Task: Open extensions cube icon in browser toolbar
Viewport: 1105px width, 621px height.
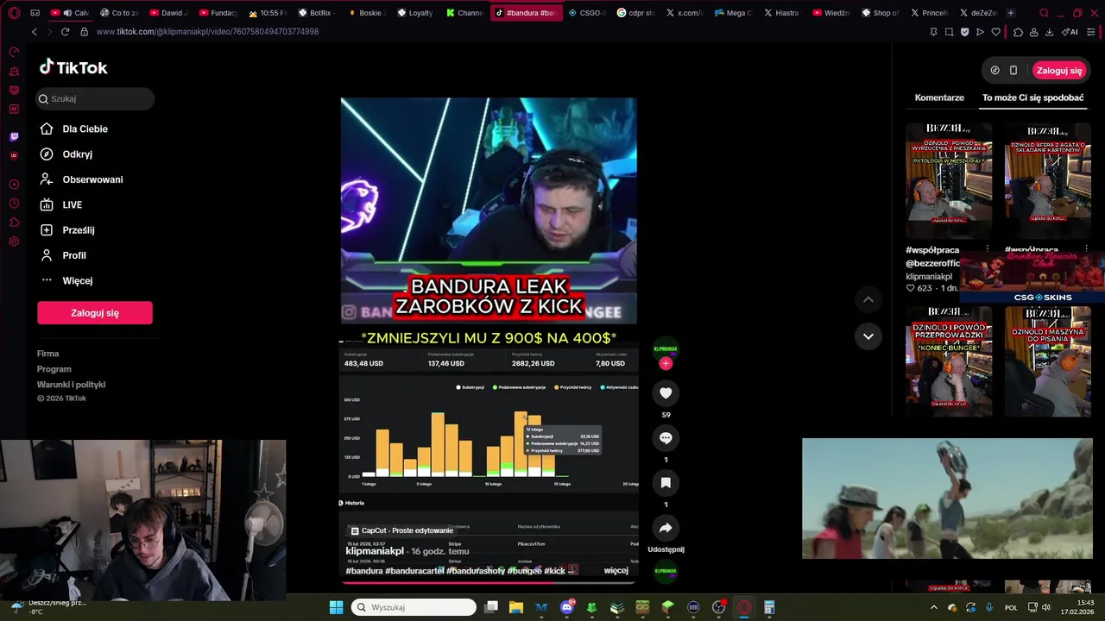Action: pyautogui.click(x=1019, y=32)
